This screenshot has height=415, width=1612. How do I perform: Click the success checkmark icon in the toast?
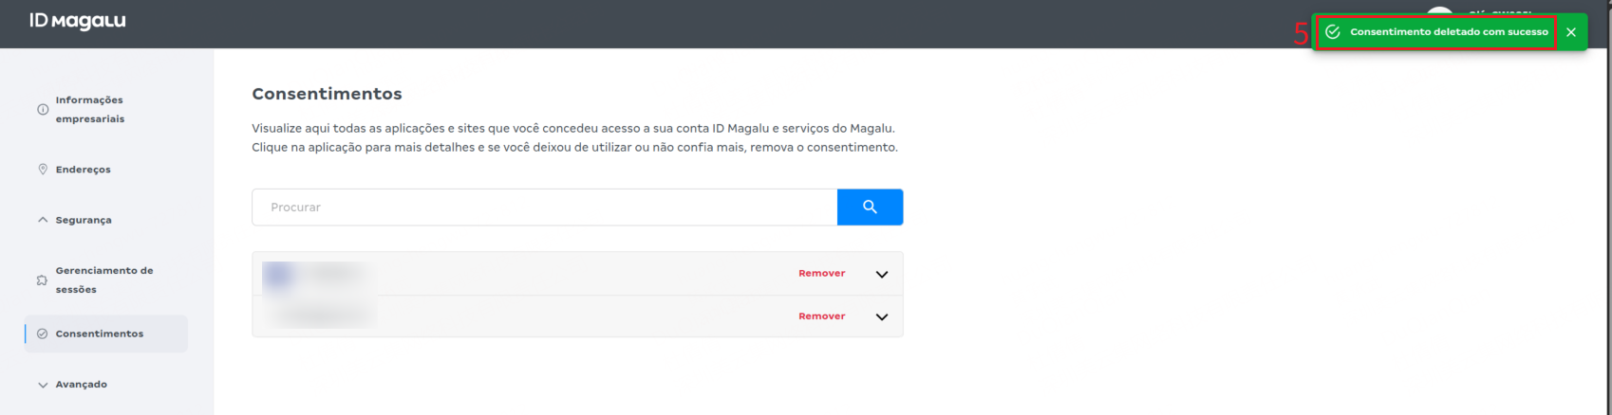[x=1333, y=32]
